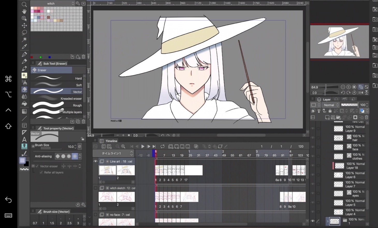Toggle Layer 9 visibility box
This screenshot has height=228, width=378.
tap(313, 129)
